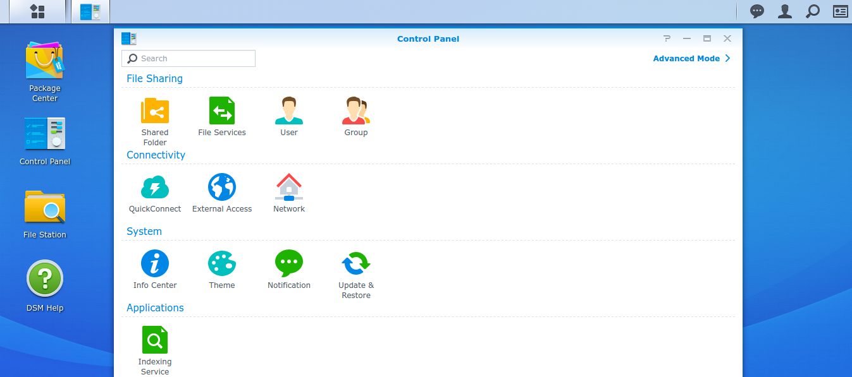Viewport: 852px width, 377px height.
Task: Click the Control Panel help question mark
Action: [667, 39]
